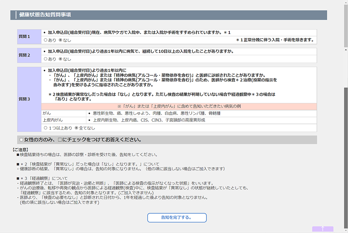Select "1つ以上あり" option in 質問3
348x233 pixels.
point(45,128)
